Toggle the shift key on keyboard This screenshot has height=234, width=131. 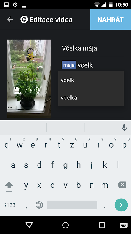(9, 186)
